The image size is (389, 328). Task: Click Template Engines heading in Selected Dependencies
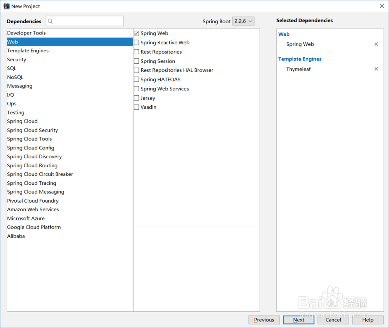click(x=300, y=59)
